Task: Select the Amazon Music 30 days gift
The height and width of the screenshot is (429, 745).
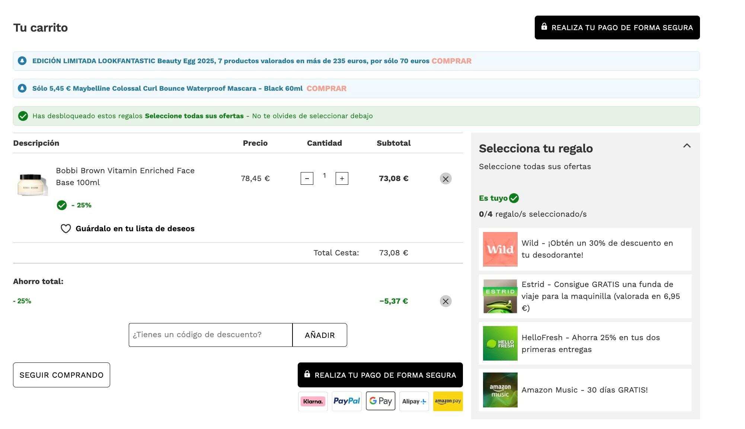Action: pos(585,390)
